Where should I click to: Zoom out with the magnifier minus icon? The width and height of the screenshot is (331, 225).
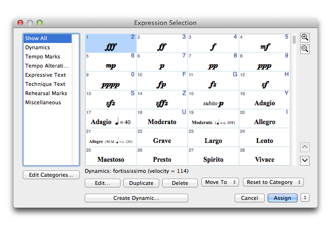pos(304,49)
